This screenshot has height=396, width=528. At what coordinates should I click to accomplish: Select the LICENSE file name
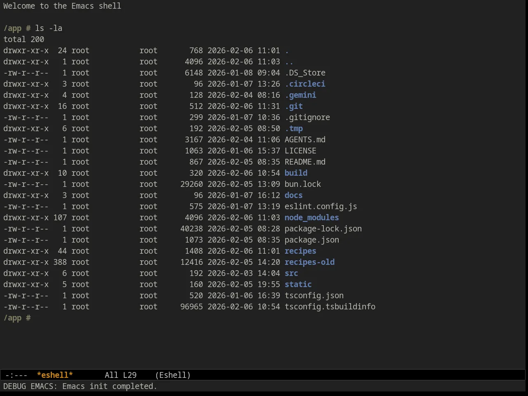(300, 151)
